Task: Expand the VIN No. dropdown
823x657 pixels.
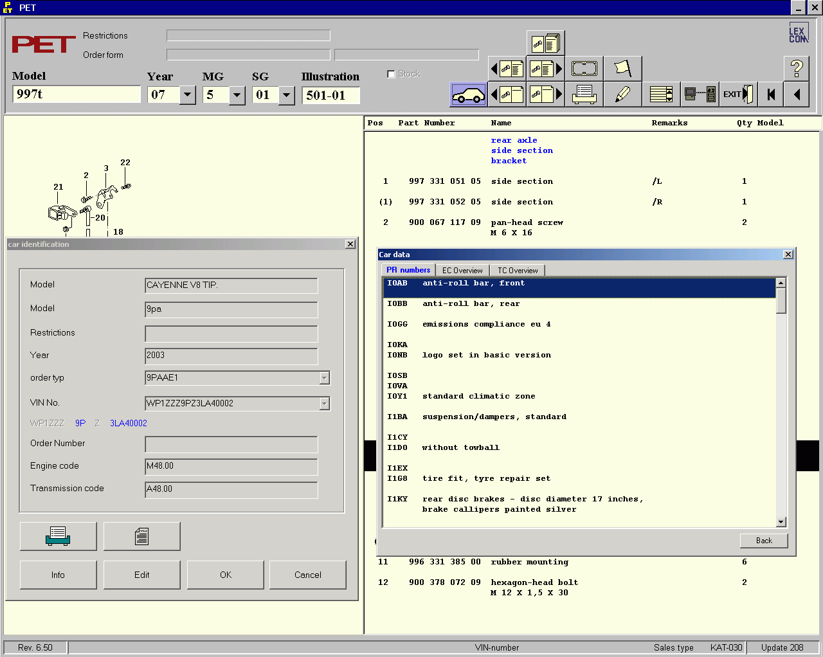Action: coord(325,404)
